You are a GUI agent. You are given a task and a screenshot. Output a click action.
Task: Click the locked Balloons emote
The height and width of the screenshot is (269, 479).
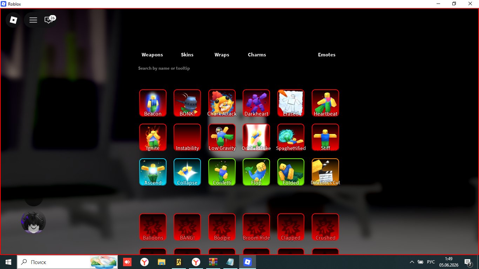(153, 227)
